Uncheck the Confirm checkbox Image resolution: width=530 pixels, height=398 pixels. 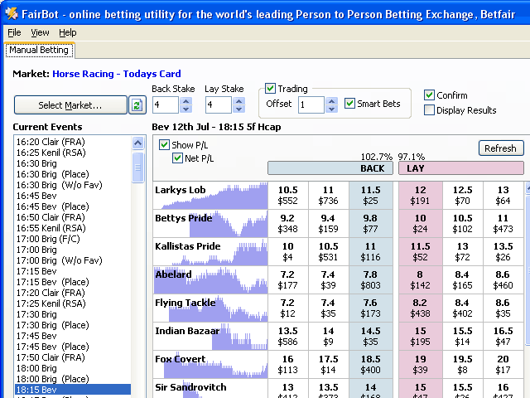pos(429,95)
